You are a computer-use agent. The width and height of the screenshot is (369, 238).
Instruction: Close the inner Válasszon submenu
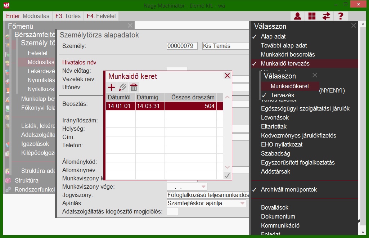pos(315,75)
